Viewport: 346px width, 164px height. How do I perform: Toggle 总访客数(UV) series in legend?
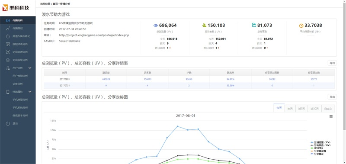320,145
